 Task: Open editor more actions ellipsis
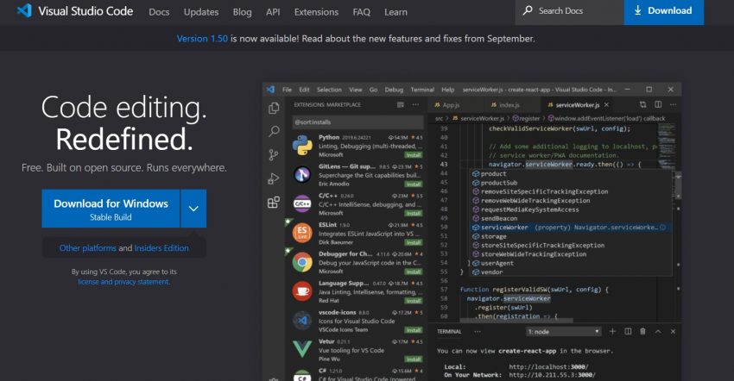(674, 104)
